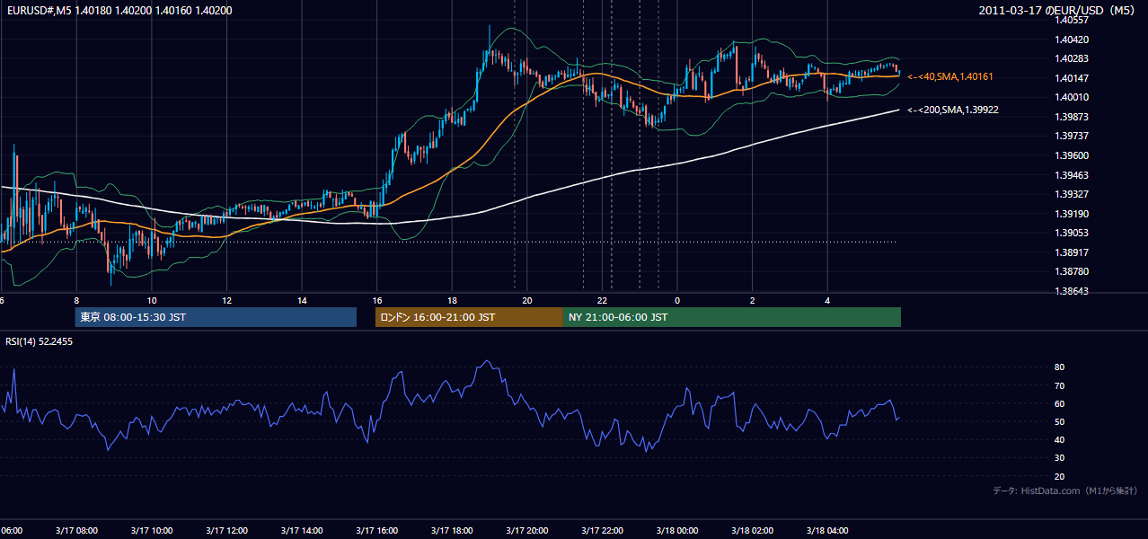Click RSI scale label 70
The image size is (1148, 539).
tap(1060, 385)
